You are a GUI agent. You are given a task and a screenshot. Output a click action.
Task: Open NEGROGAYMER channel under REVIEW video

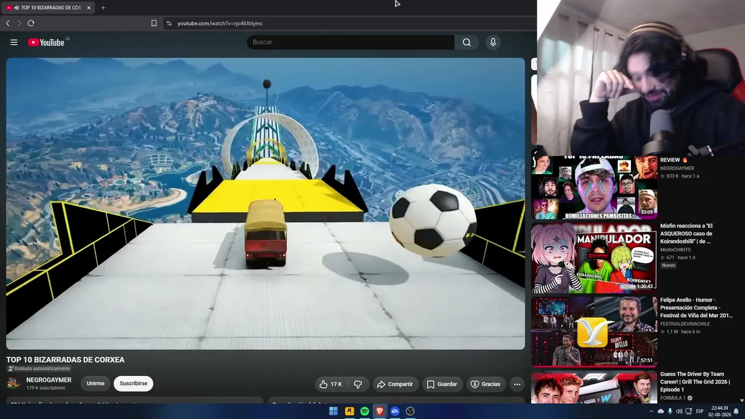coord(677,168)
